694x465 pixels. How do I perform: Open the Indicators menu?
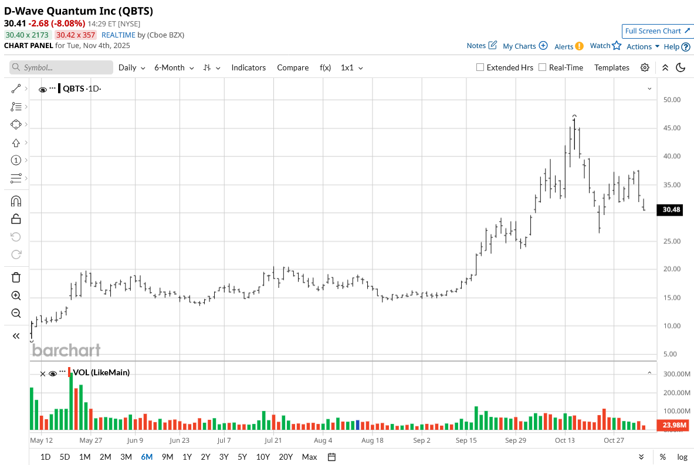tap(248, 67)
